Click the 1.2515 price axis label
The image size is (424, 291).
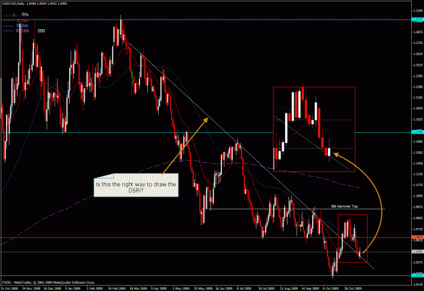pos(417,65)
